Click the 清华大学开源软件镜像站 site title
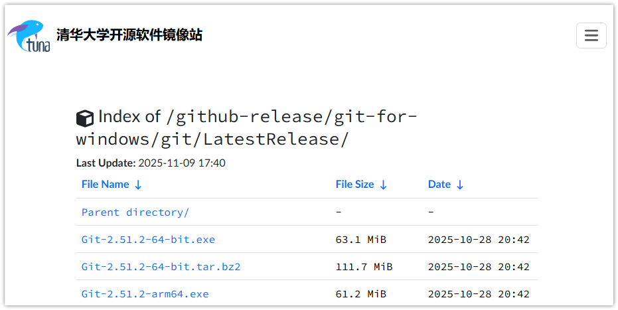 click(x=129, y=35)
